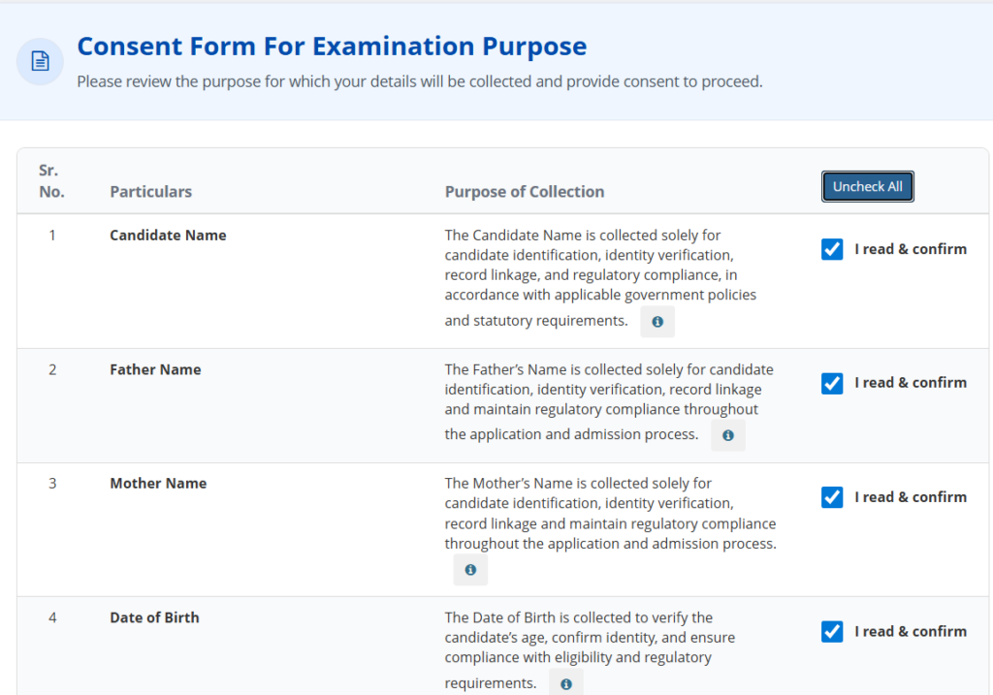The height and width of the screenshot is (695, 993).
Task: Toggle the Mother Name confirmation checkbox
Action: tap(832, 497)
